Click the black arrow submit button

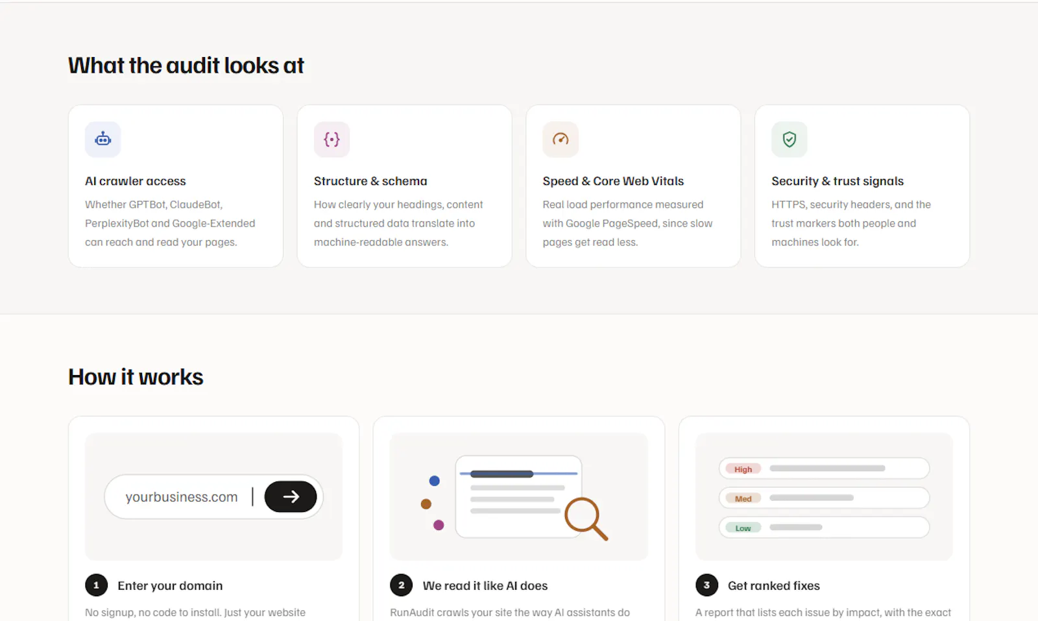point(291,497)
